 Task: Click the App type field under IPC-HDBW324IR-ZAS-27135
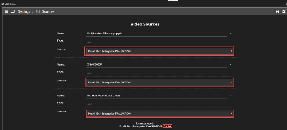click(x=159, y=104)
